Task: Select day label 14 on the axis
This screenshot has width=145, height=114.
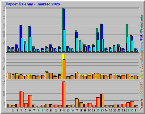Action: click(x=64, y=111)
